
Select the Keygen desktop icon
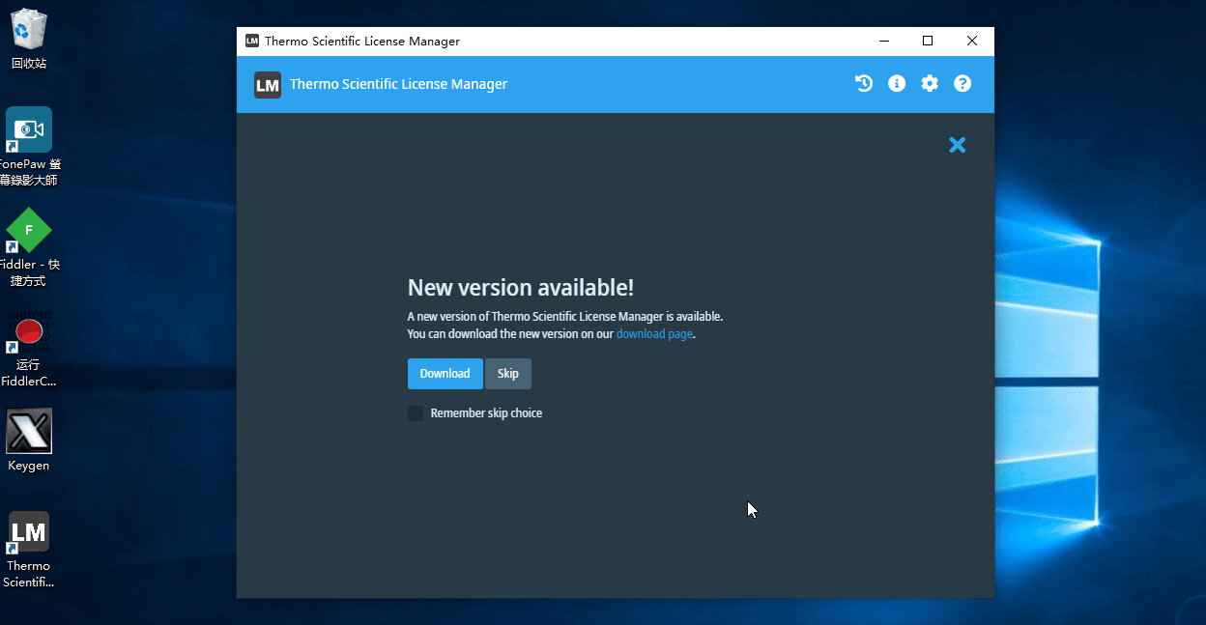[29, 440]
